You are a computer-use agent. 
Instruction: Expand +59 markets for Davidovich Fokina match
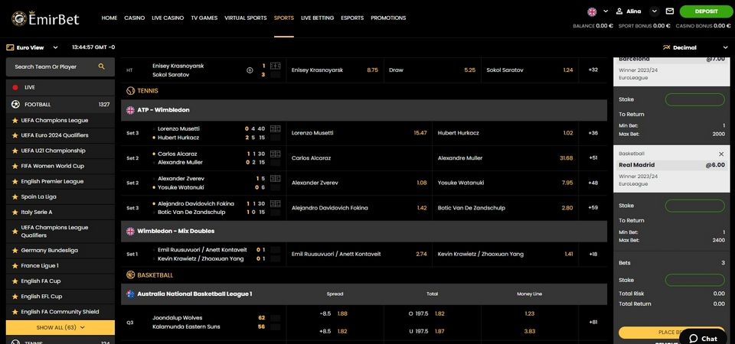[x=593, y=208]
